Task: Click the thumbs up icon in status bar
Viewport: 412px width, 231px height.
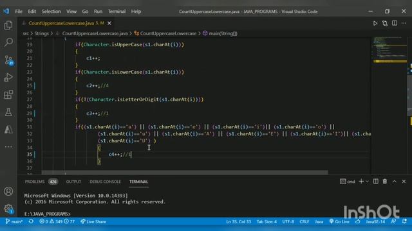Action: (x=358, y=221)
